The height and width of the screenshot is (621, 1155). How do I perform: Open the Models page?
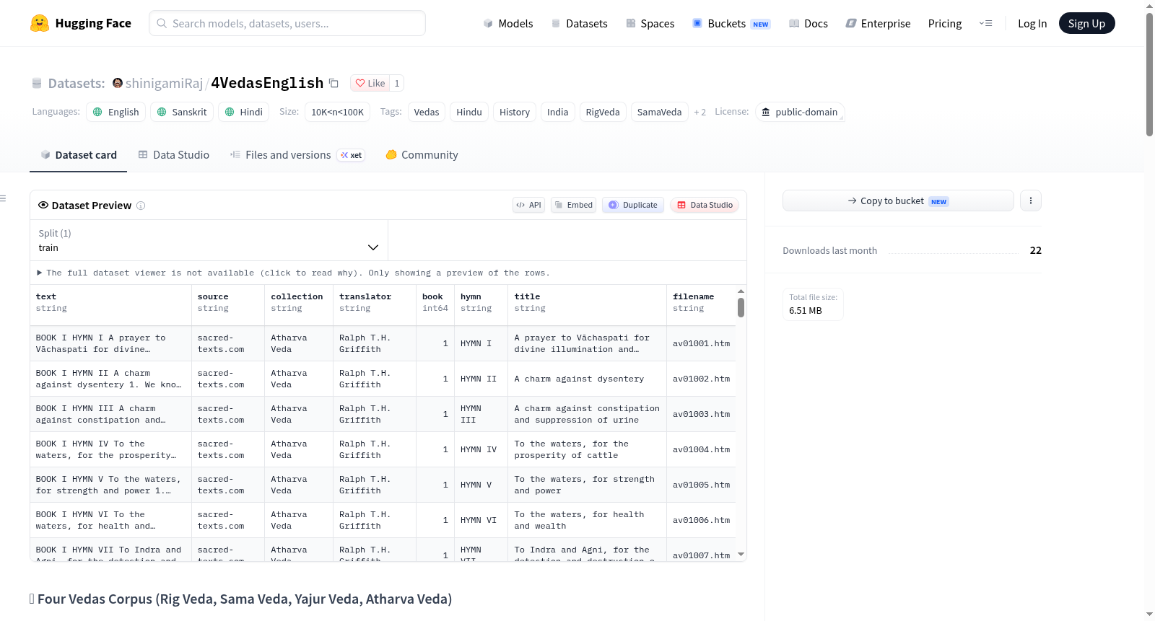click(508, 23)
